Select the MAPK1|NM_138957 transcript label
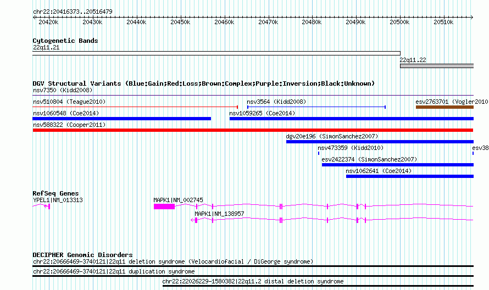 219,214
